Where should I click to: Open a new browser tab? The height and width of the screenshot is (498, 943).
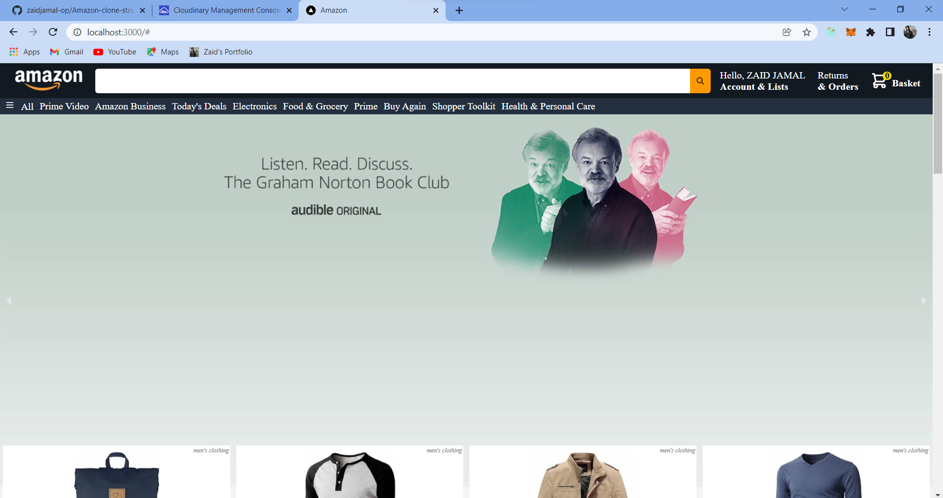pos(459,10)
